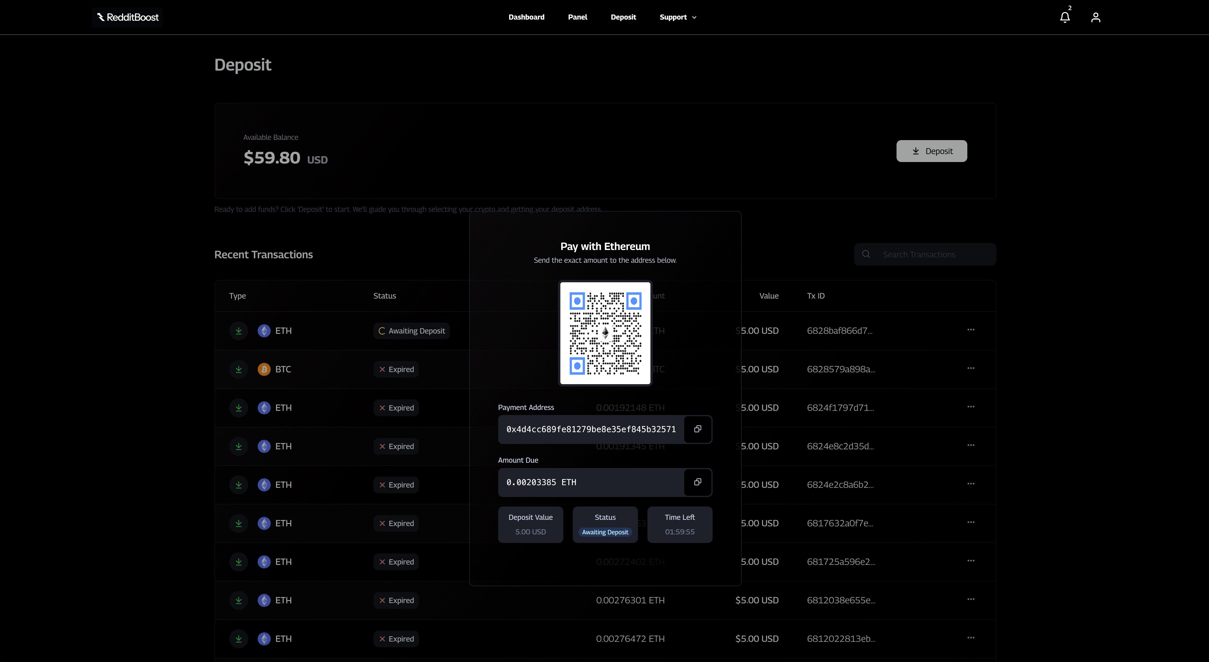1209x662 pixels.
Task: Click Awaiting Deposit status pill in payment dialog
Action: [605, 533]
